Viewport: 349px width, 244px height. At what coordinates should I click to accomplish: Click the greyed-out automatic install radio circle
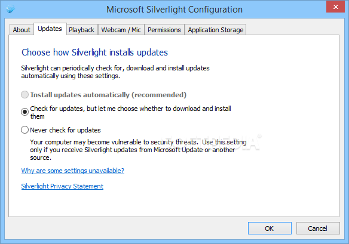coord(25,95)
